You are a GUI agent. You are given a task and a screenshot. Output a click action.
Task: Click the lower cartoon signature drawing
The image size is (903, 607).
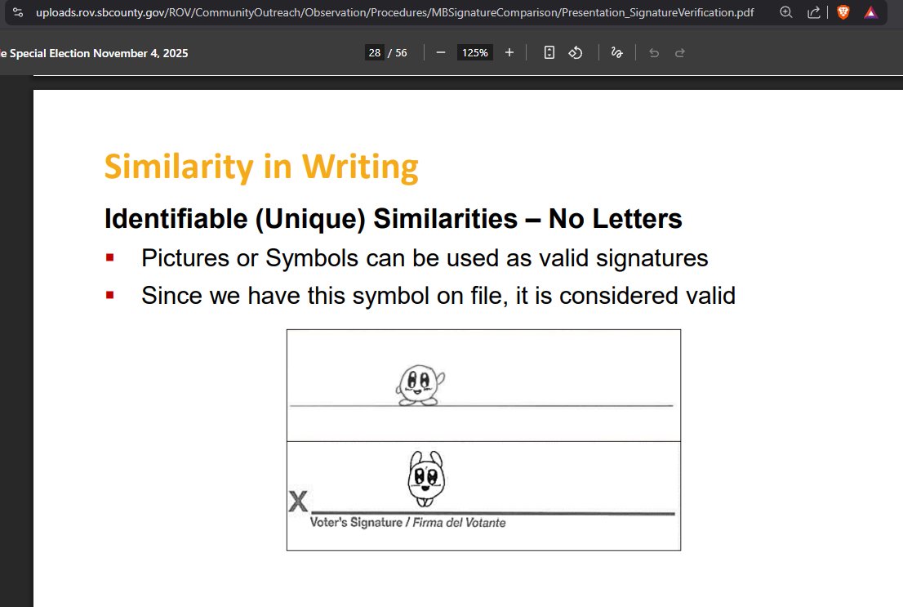pyautogui.click(x=426, y=479)
